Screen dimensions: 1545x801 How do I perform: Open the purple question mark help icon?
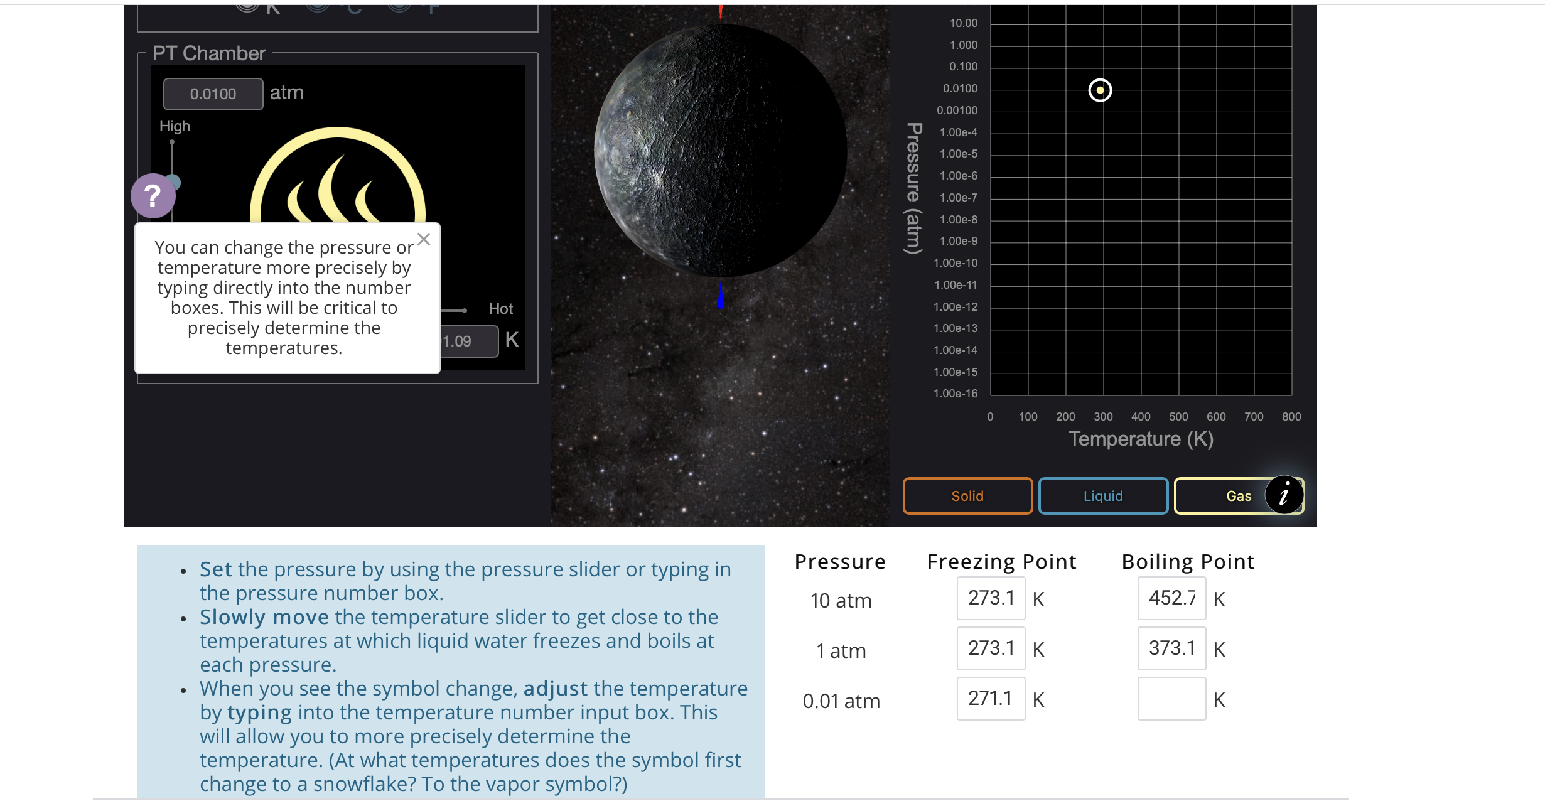tap(153, 196)
